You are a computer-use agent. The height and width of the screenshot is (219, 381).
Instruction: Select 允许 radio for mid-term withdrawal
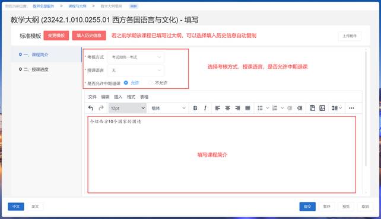click(x=126, y=83)
